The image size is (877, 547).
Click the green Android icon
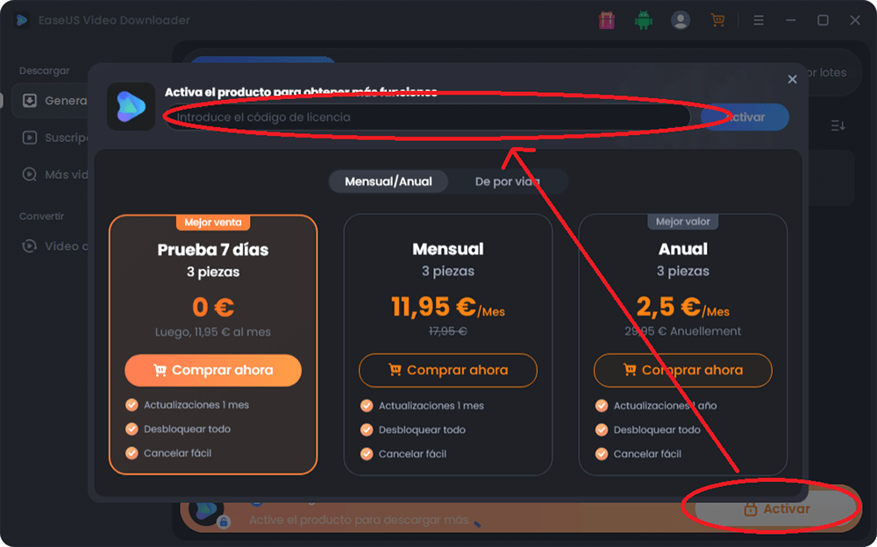pyautogui.click(x=643, y=21)
